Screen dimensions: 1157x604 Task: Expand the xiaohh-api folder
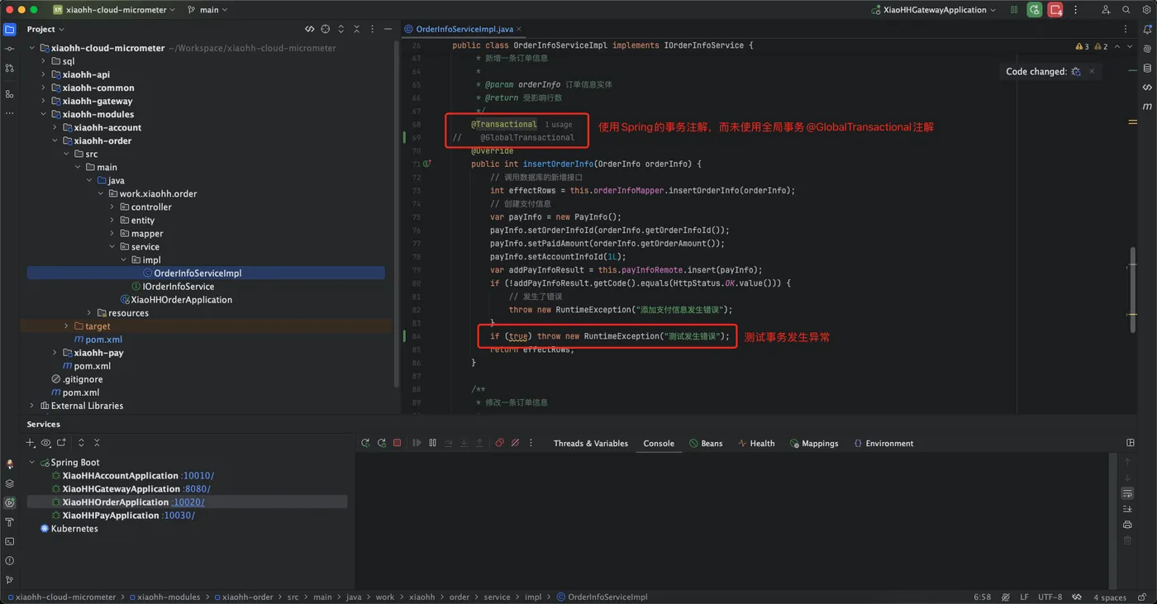click(x=44, y=74)
